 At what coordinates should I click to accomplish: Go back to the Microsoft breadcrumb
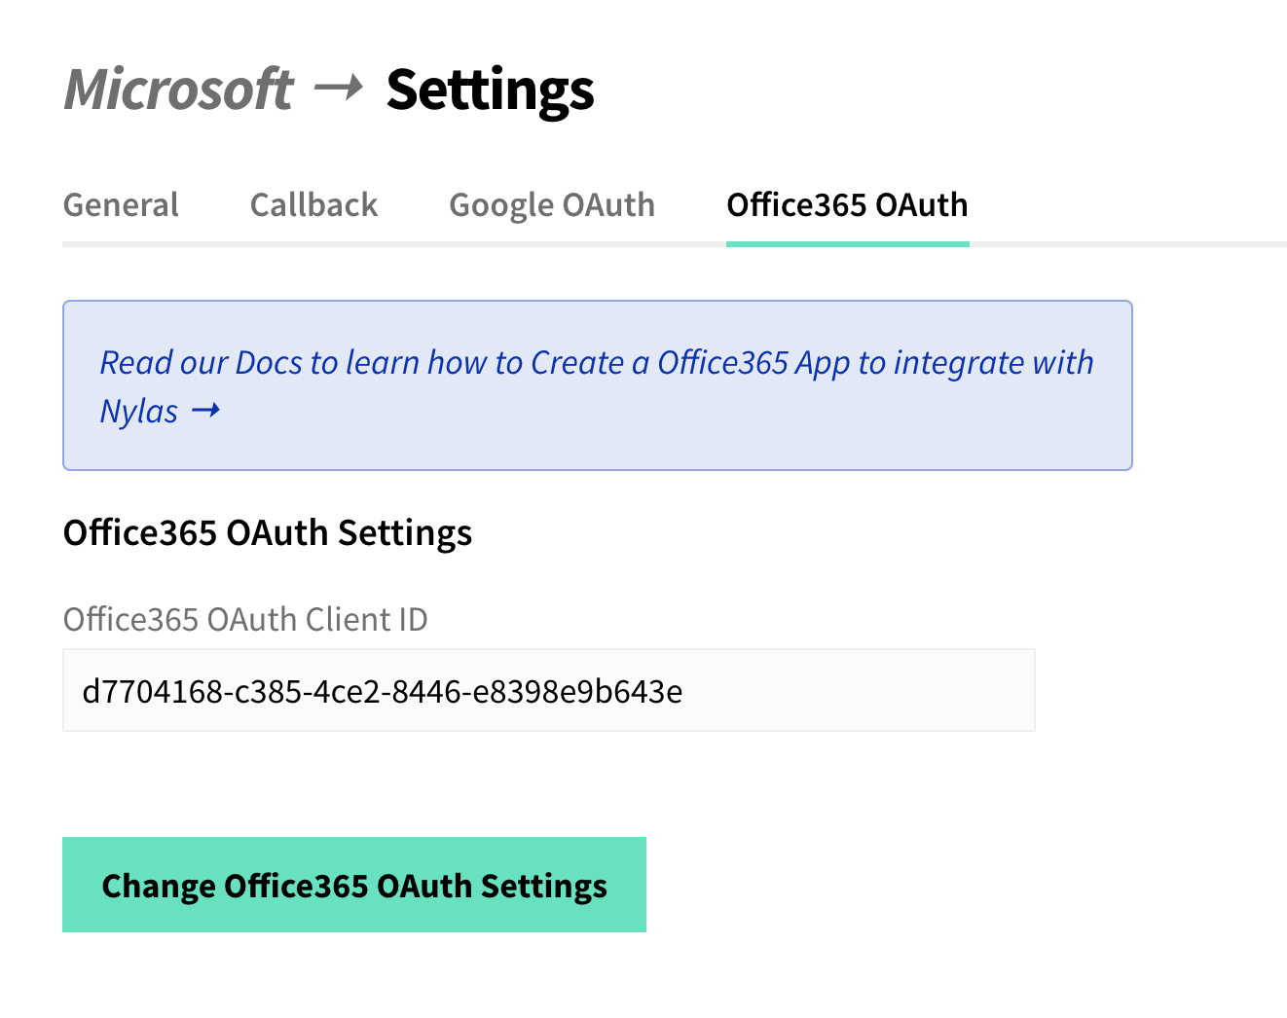(178, 90)
